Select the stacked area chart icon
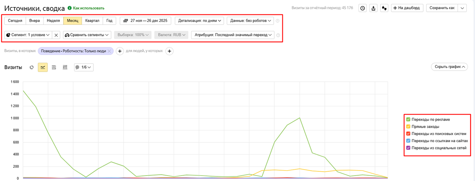 click(54, 67)
